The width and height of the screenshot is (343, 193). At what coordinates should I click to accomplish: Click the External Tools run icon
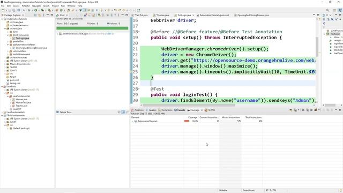pos(49,10)
